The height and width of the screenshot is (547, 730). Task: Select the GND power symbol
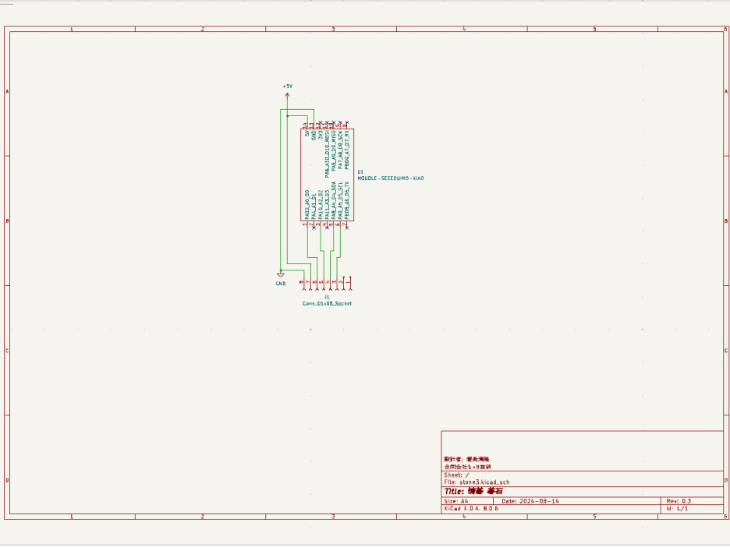(x=280, y=274)
